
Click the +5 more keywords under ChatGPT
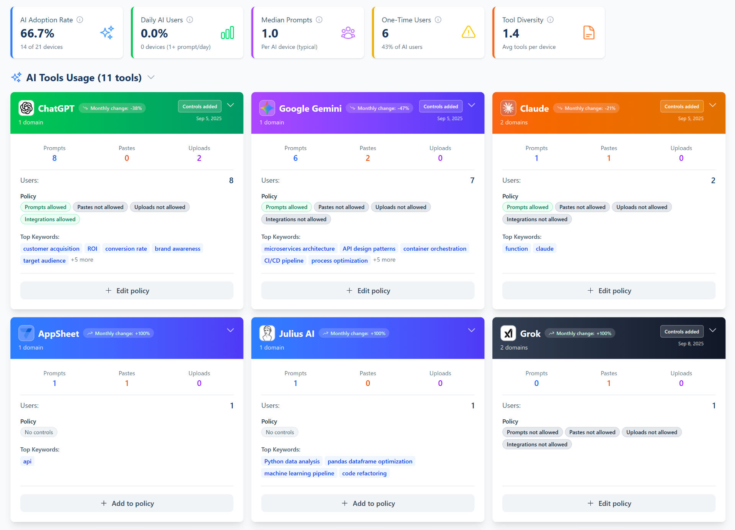pos(82,260)
